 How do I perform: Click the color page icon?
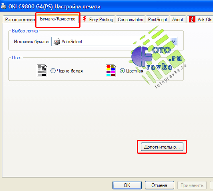click(x=111, y=71)
